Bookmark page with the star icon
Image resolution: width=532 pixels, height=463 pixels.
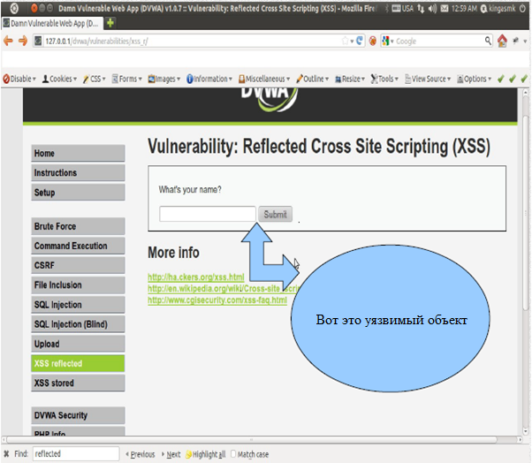[345, 41]
